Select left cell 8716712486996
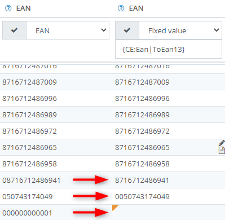The image size is (225, 220). [29, 99]
